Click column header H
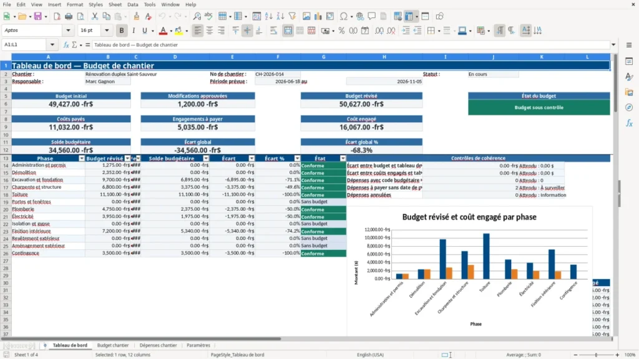This screenshot has width=639, height=359. (384, 57)
